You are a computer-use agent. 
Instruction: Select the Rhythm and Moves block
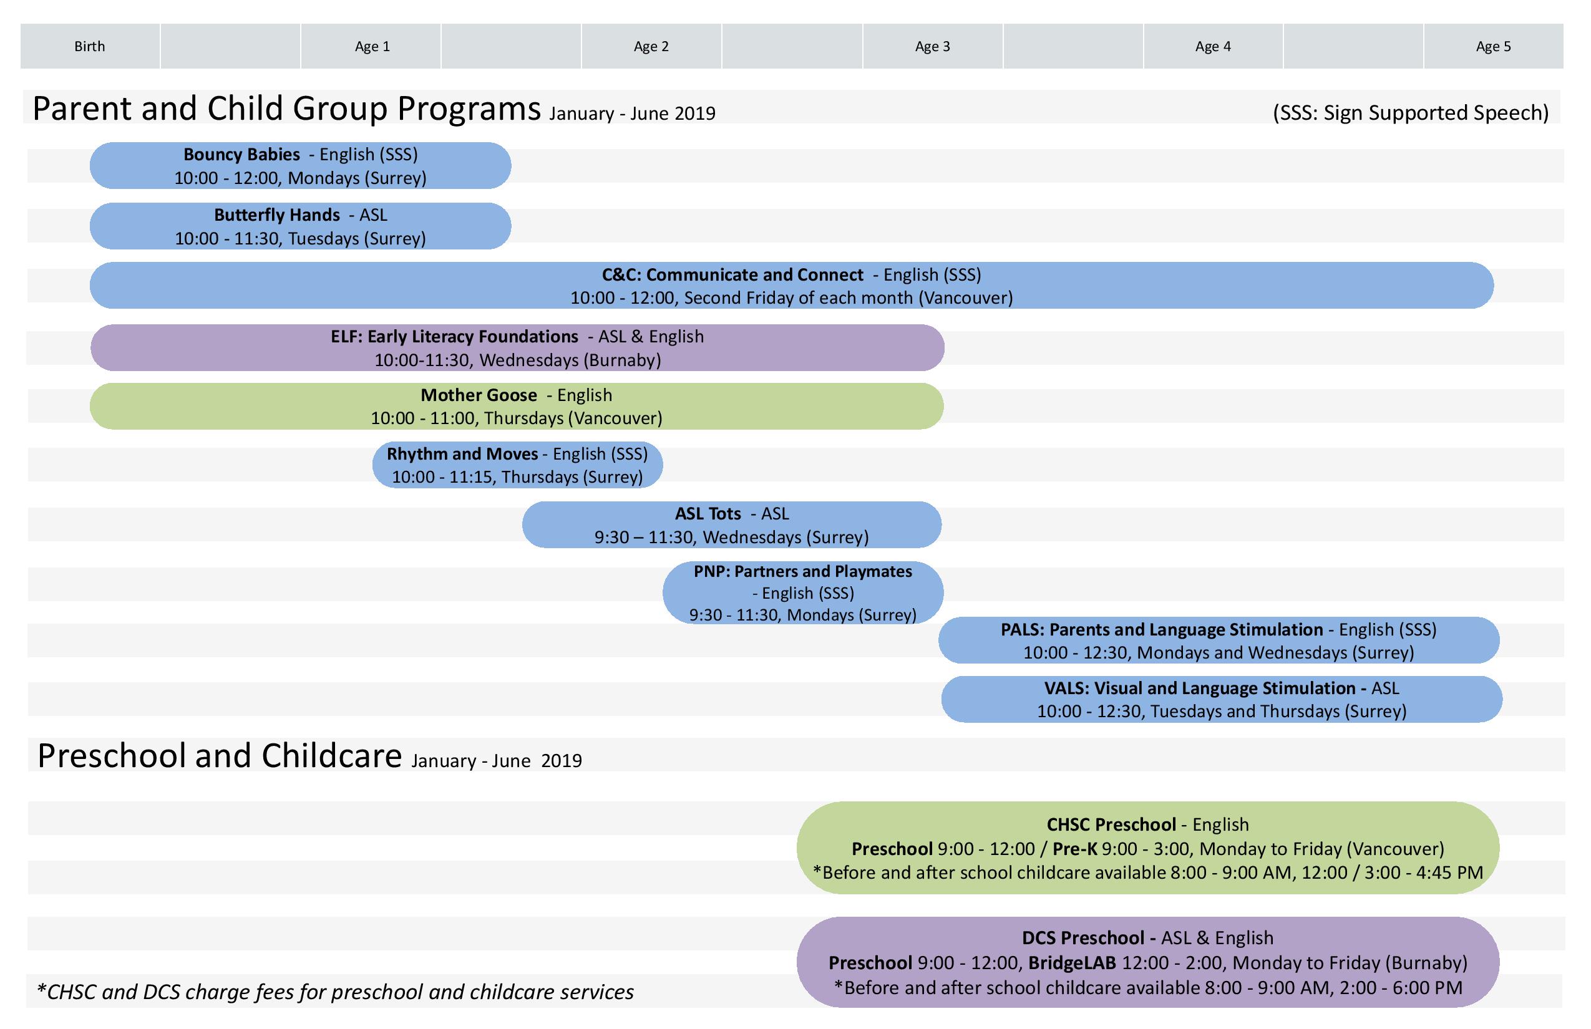pyautogui.click(x=517, y=465)
